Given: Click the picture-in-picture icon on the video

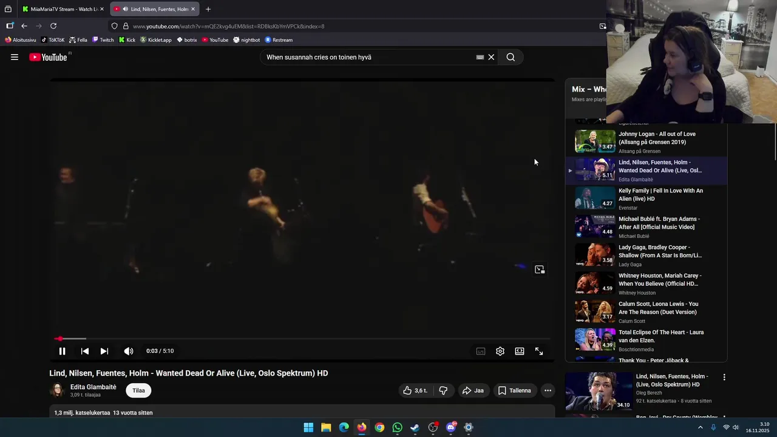Looking at the screenshot, I should pyautogui.click(x=540, y=269).
